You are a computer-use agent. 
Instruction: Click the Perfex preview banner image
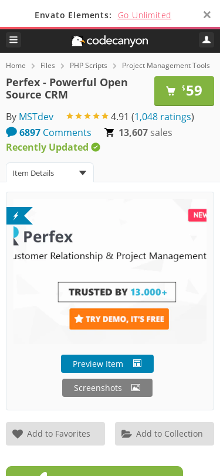pyautogui.click(x=110, y=271)
